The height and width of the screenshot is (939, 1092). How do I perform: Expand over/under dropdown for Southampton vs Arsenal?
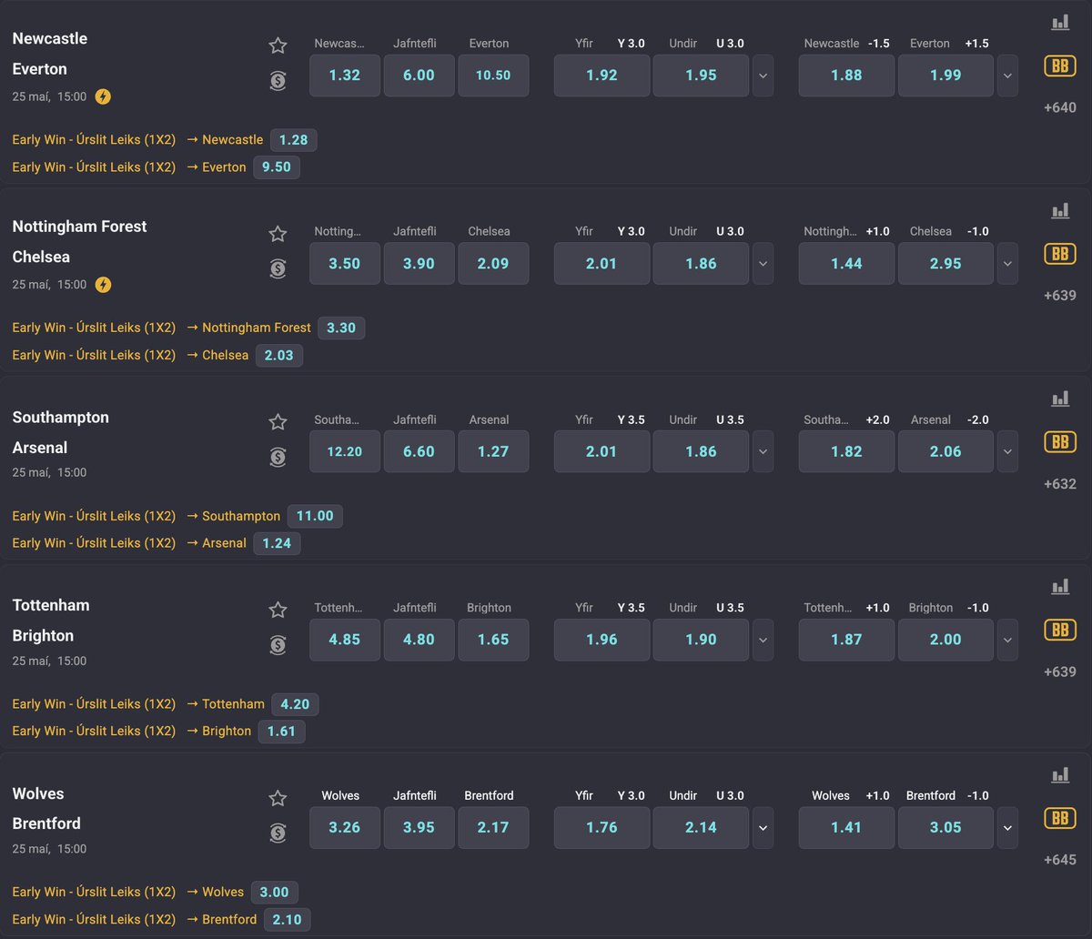point(763,451)
